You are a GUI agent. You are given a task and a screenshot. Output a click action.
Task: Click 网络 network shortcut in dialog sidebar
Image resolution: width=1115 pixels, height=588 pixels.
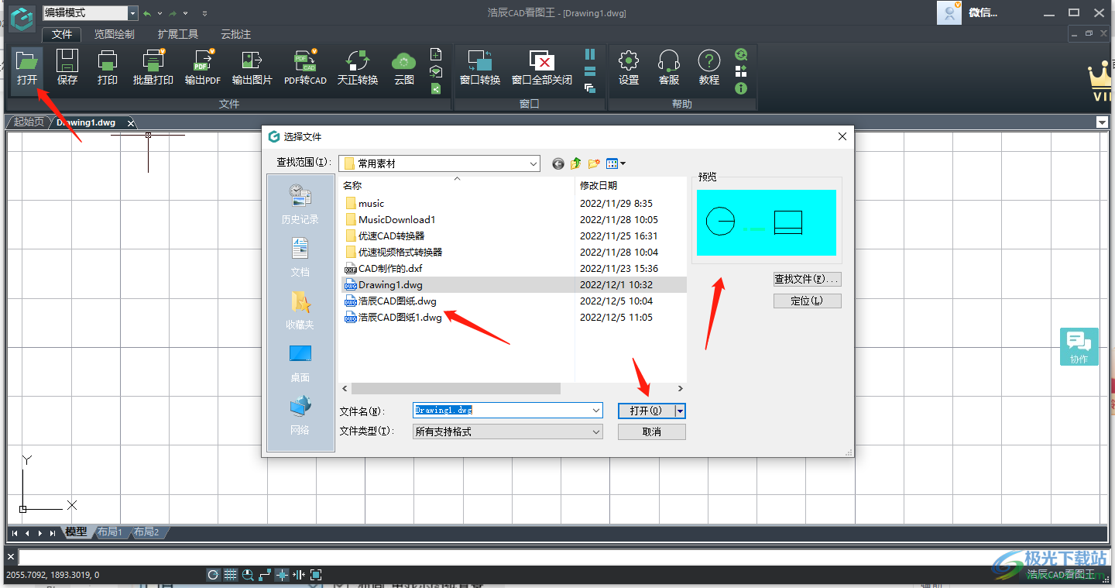[x=300, y=415]
